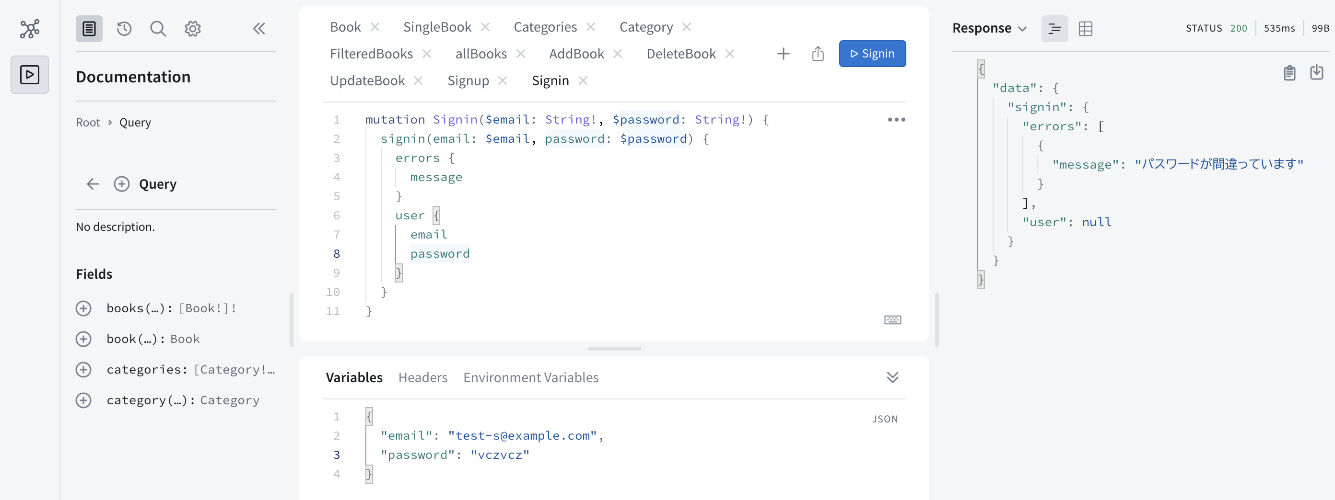Switch to the SingleBook tab
This screenshot has width=1335, height=500.
coord(437,27)
